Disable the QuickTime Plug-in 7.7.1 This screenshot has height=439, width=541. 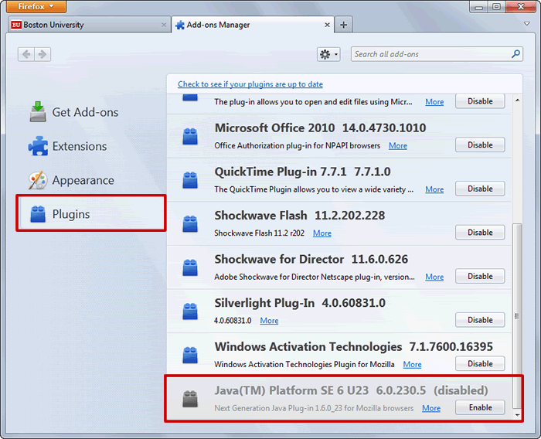[480, 189]
